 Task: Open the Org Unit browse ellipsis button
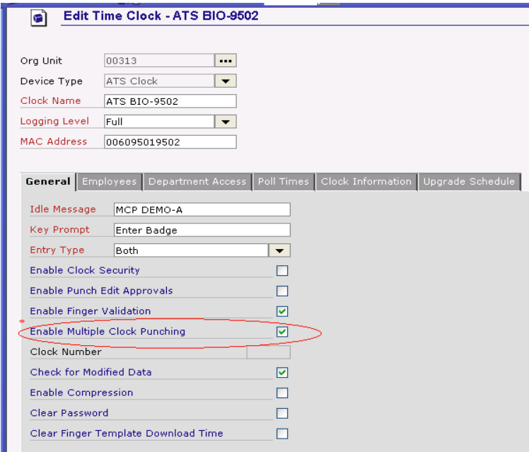click(x=226, y=61)
